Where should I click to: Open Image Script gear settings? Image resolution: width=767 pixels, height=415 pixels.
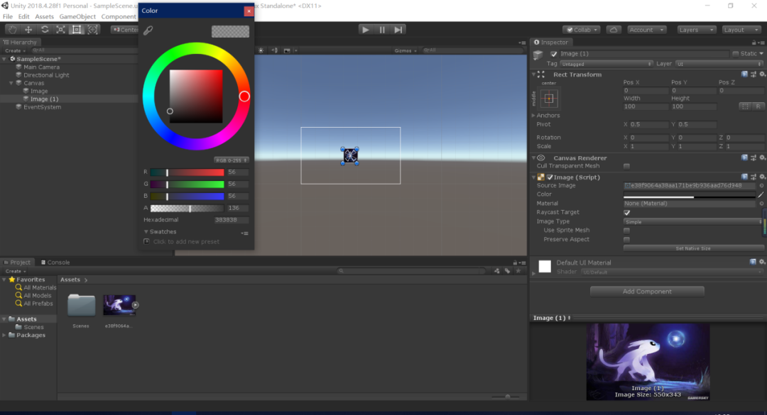click(x=762, y=177)
